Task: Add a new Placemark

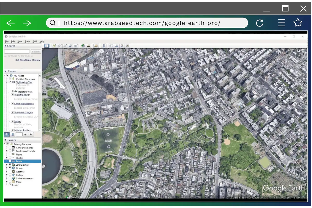Action: (55, 46)
